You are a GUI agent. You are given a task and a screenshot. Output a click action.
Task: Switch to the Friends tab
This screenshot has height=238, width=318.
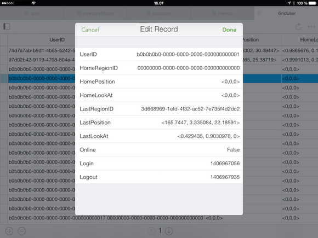coord(223,13)
